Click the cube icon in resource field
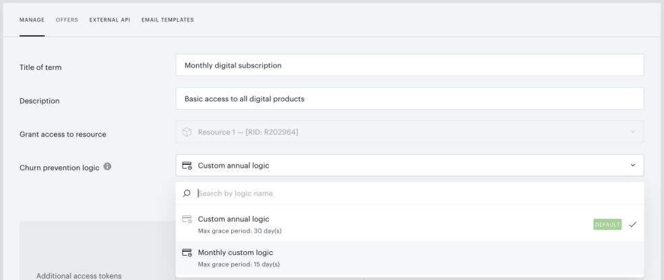Image resolution: width=664 pixels, height=280 pixels. point(187,132)
